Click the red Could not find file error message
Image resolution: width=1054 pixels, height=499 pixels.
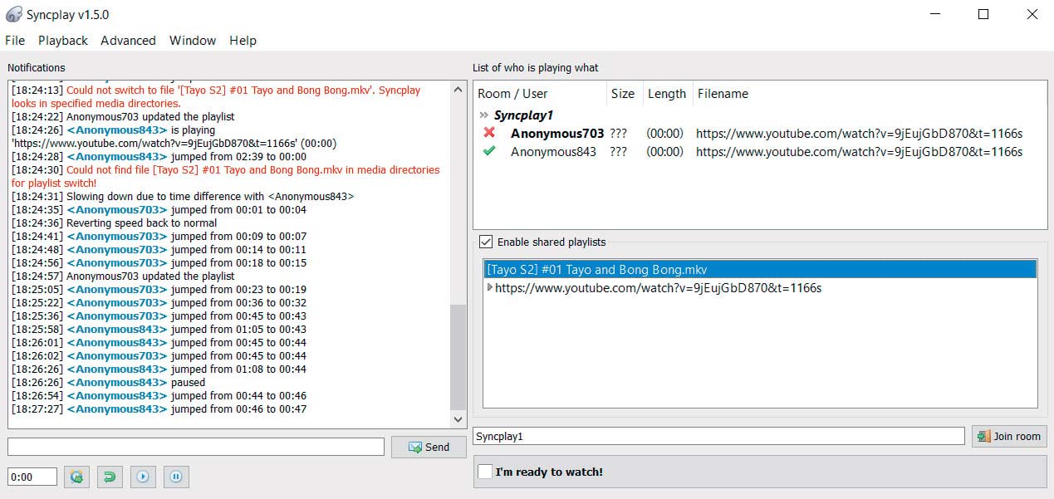225,176
